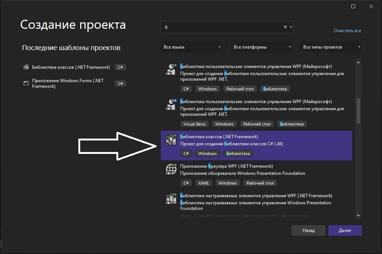
Task: Maximize the Создание проекта dialog window
Action: (353, 6)
